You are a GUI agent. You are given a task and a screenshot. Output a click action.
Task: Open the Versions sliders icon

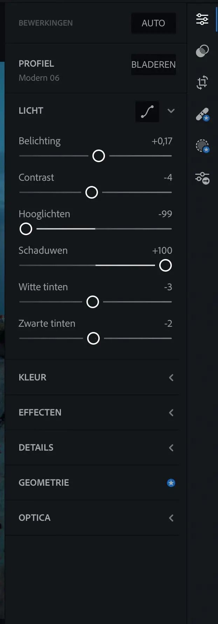click(x=202, y=178)
